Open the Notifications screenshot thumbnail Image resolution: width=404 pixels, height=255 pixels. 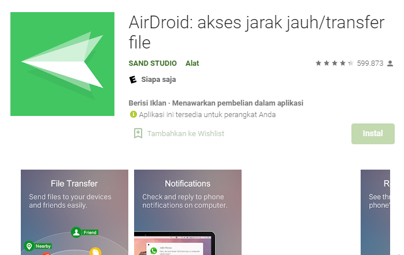[x=188, y=212]
